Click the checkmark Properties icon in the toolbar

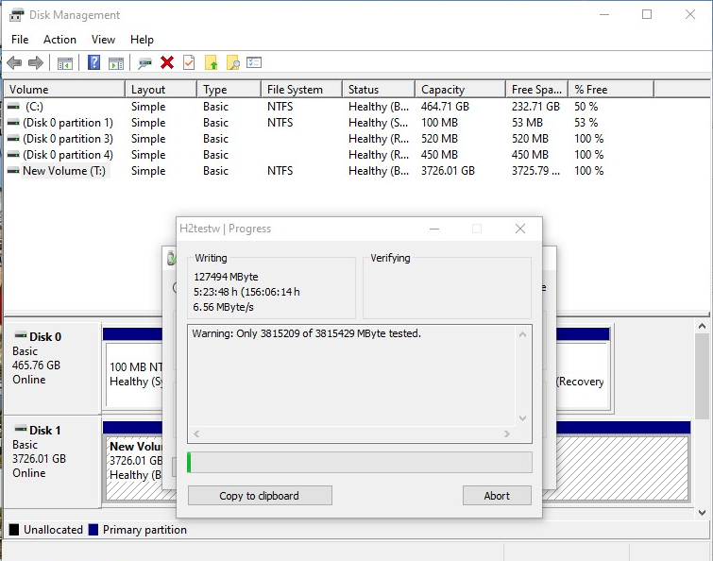pos(189,63)
